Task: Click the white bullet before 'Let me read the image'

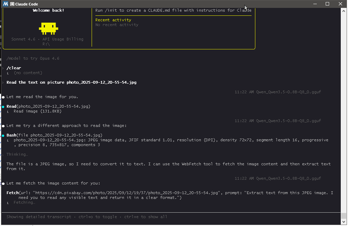Action: 3,97
